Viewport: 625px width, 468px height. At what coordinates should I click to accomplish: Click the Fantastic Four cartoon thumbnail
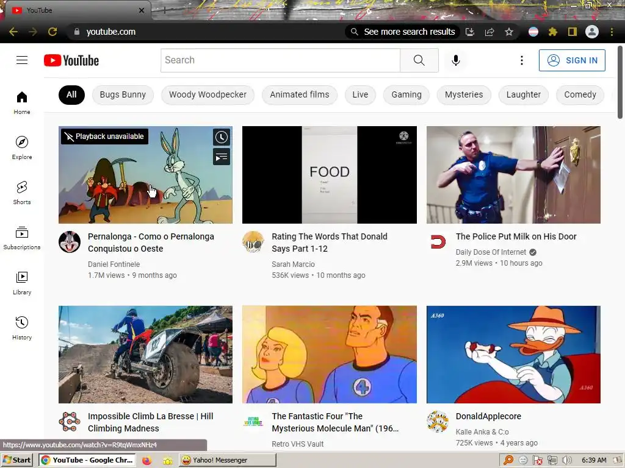330,355
